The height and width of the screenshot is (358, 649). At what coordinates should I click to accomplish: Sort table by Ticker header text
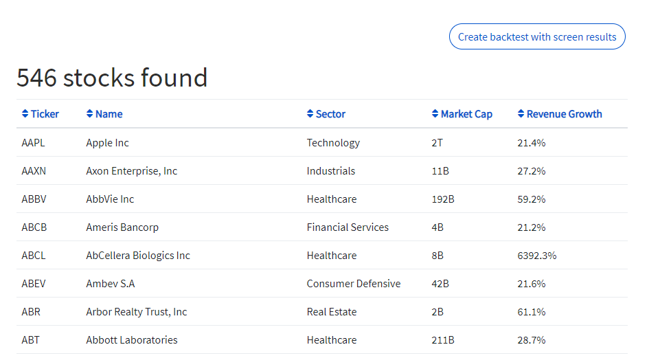coord(45,114)
